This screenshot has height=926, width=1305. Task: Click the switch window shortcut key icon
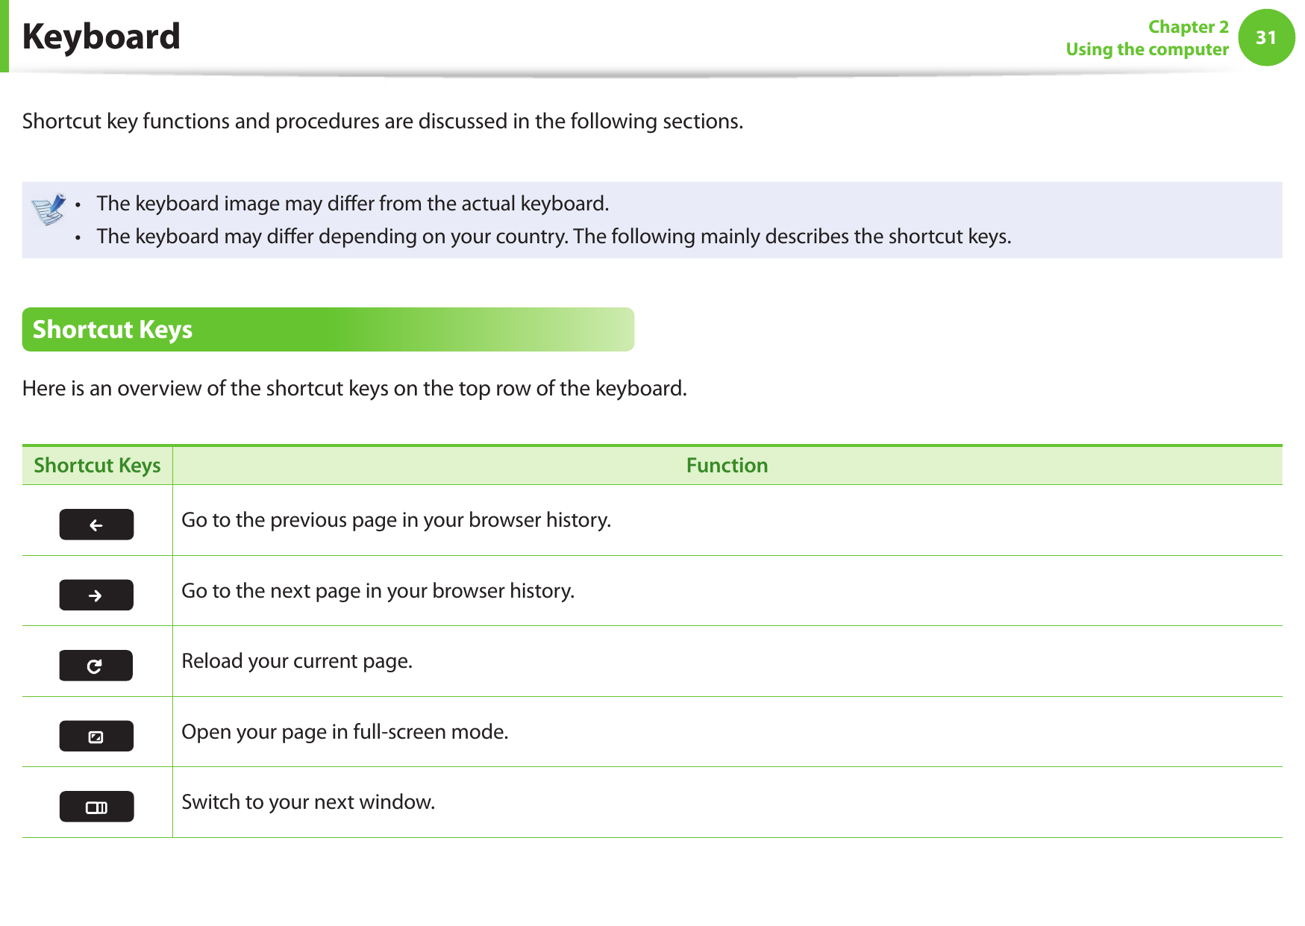[96, 807]
